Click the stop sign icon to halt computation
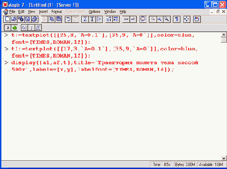227x169 pixels. (x=143, y=19)
